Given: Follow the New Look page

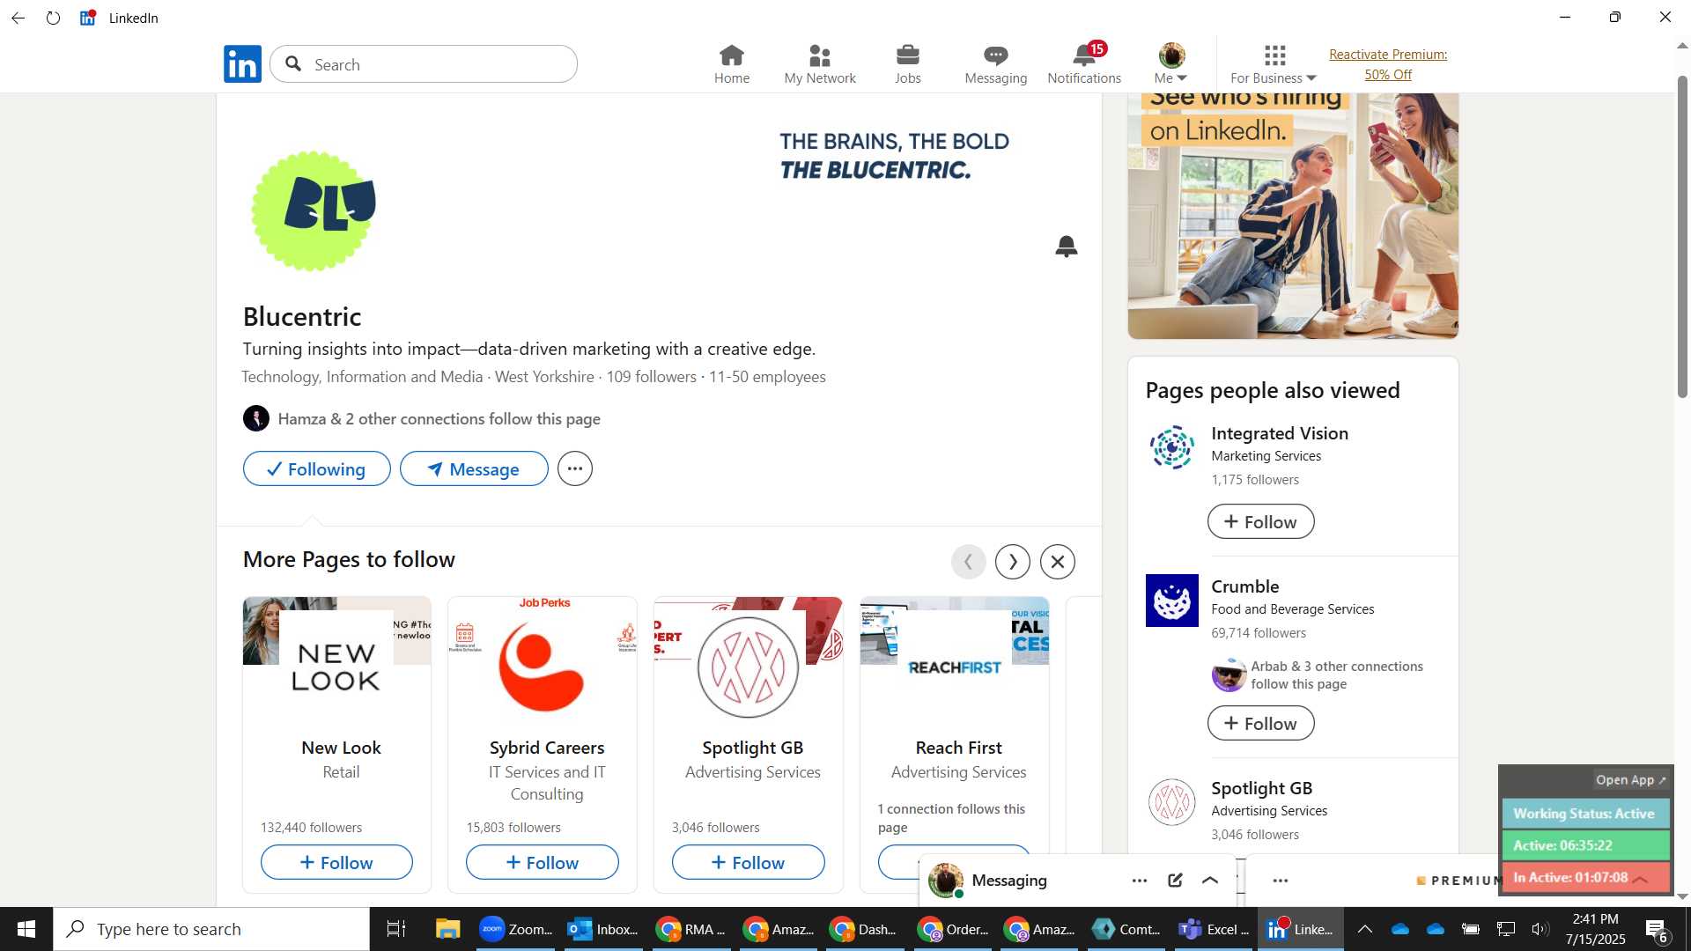Looking at the screenshot, I should click(336, 862).
